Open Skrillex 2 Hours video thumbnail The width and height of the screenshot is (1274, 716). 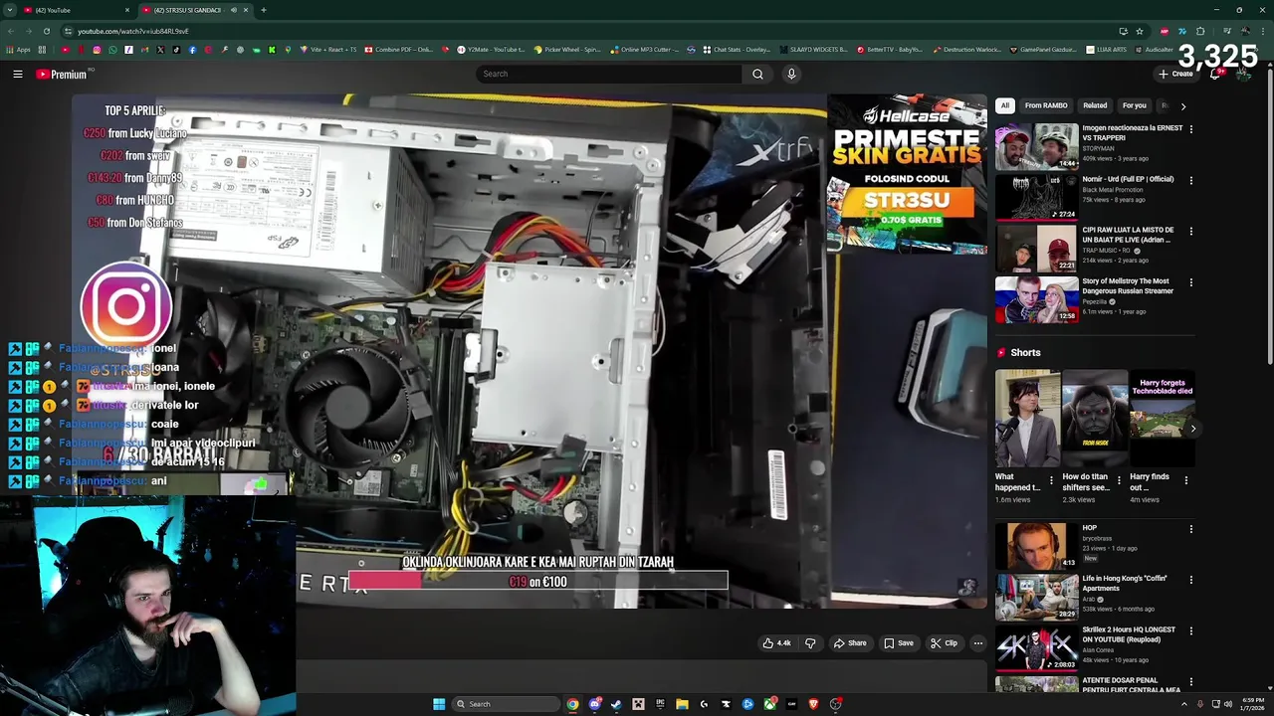point(1036,647)
